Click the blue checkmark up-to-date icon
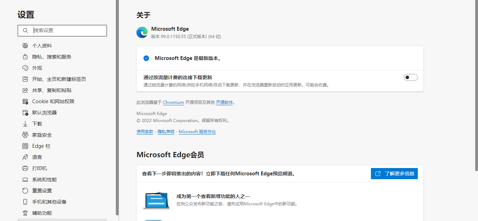 click(146, 58)
